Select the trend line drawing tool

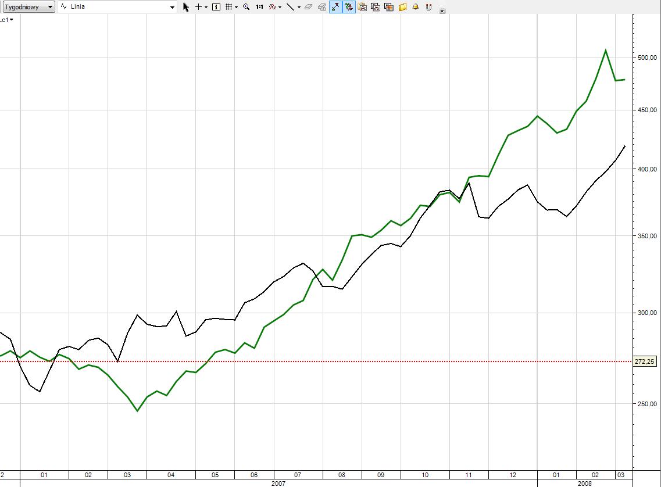[x=291, y=7]
